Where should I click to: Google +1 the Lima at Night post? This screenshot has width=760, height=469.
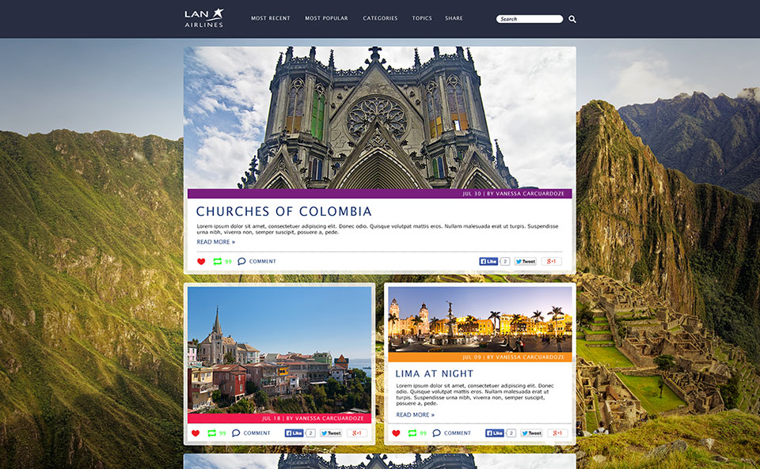[557, 433]
